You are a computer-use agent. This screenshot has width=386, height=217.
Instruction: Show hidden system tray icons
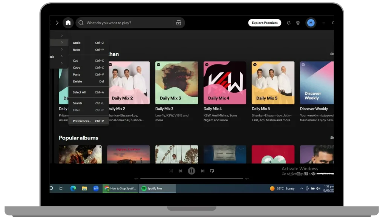tap(302, 188)
